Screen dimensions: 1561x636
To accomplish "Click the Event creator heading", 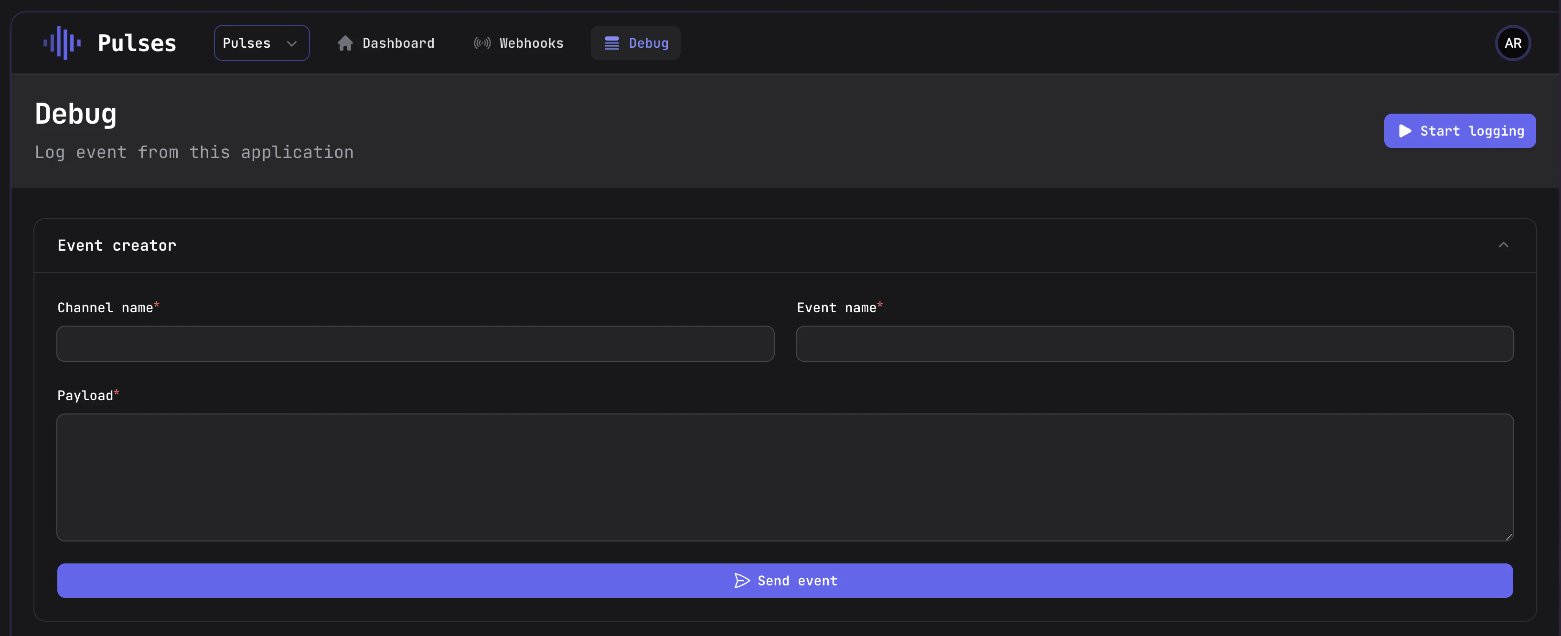I will coord(117,245).
